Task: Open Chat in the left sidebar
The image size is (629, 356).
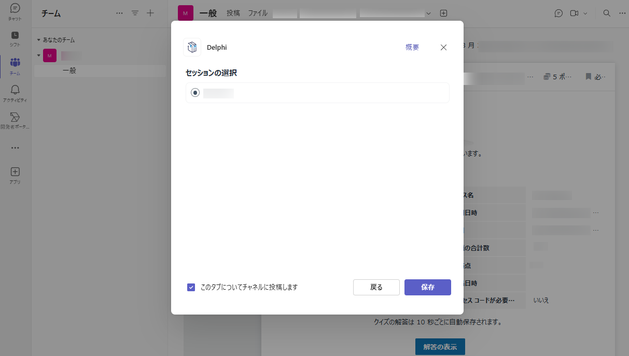Action: pos(15,11)
